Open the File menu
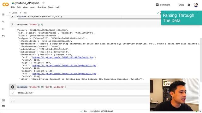The image size is (202, 113). [x=13, y=7]
